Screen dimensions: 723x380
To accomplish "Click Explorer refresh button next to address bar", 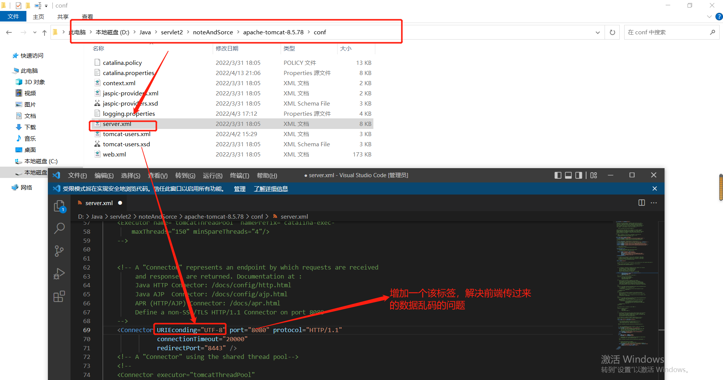I will tap(612, 32).
